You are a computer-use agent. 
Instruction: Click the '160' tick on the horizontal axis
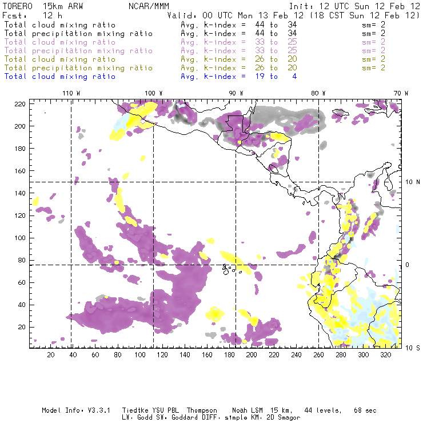[207, 355]
